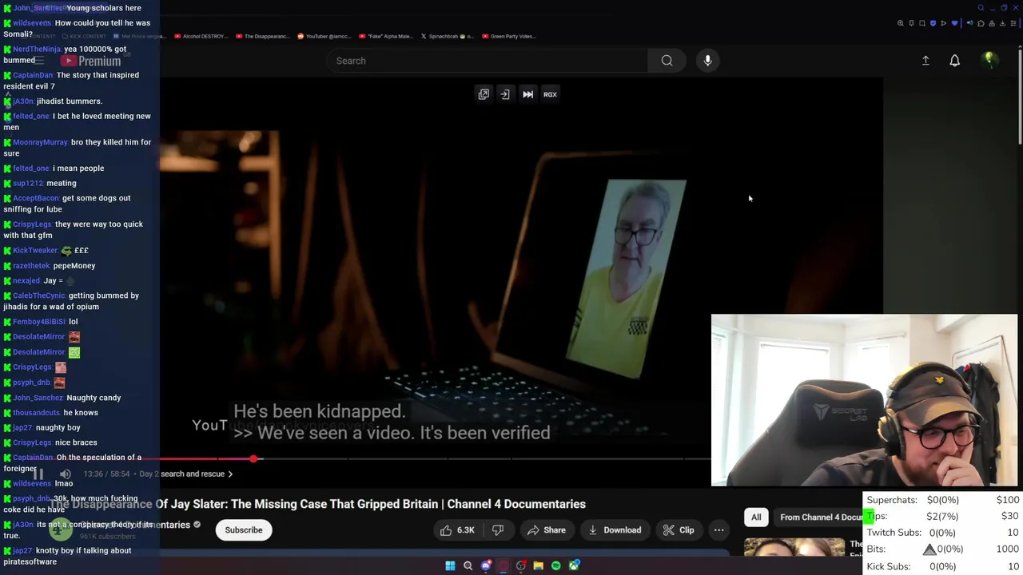Click chat username 'CalebTheCynic'
The image size is (1023, 575).
38,295
